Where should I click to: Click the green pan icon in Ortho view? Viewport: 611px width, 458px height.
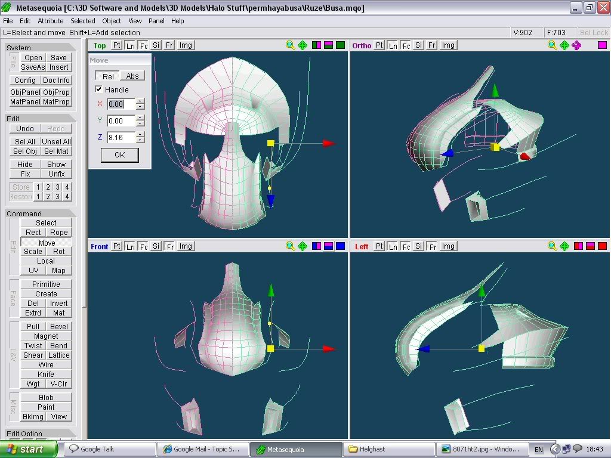click(x=564, y=45)
